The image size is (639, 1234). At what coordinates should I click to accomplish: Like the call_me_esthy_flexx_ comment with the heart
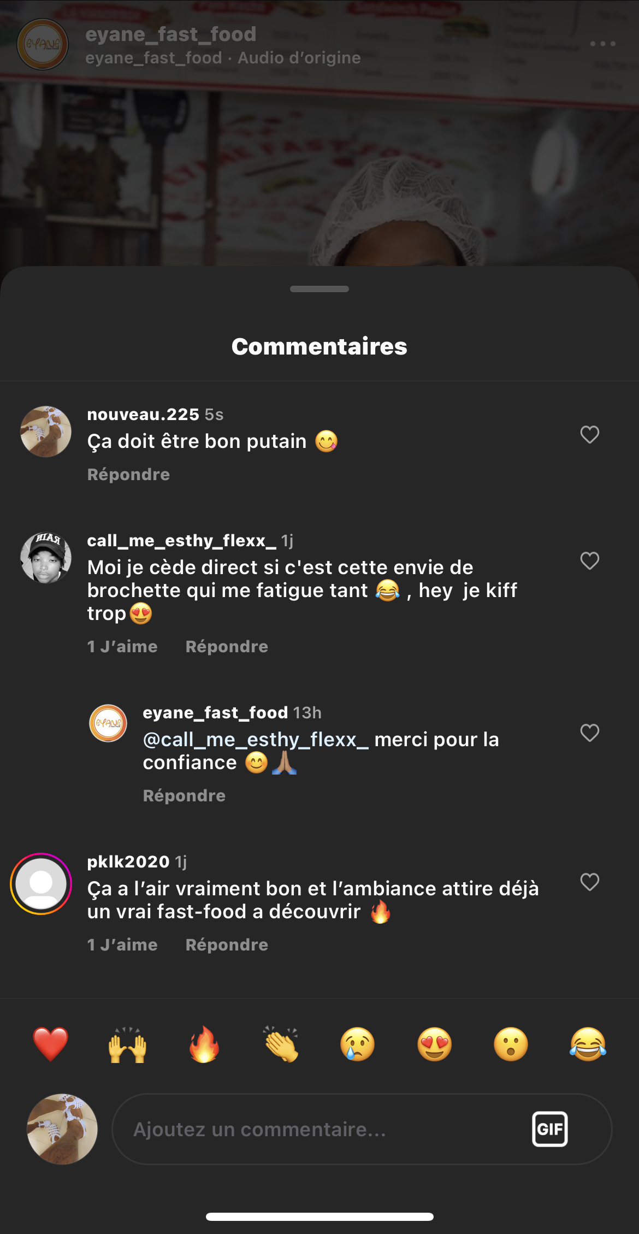[x=589, y=561]
